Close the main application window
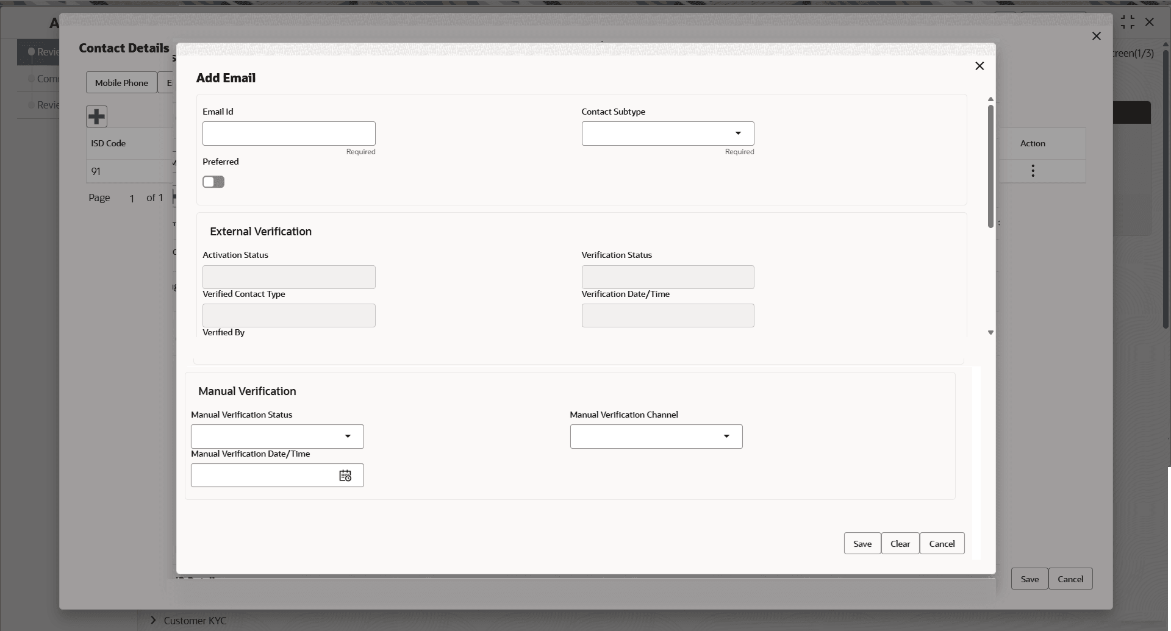1171x631 pixels. tap(1150, 22)
